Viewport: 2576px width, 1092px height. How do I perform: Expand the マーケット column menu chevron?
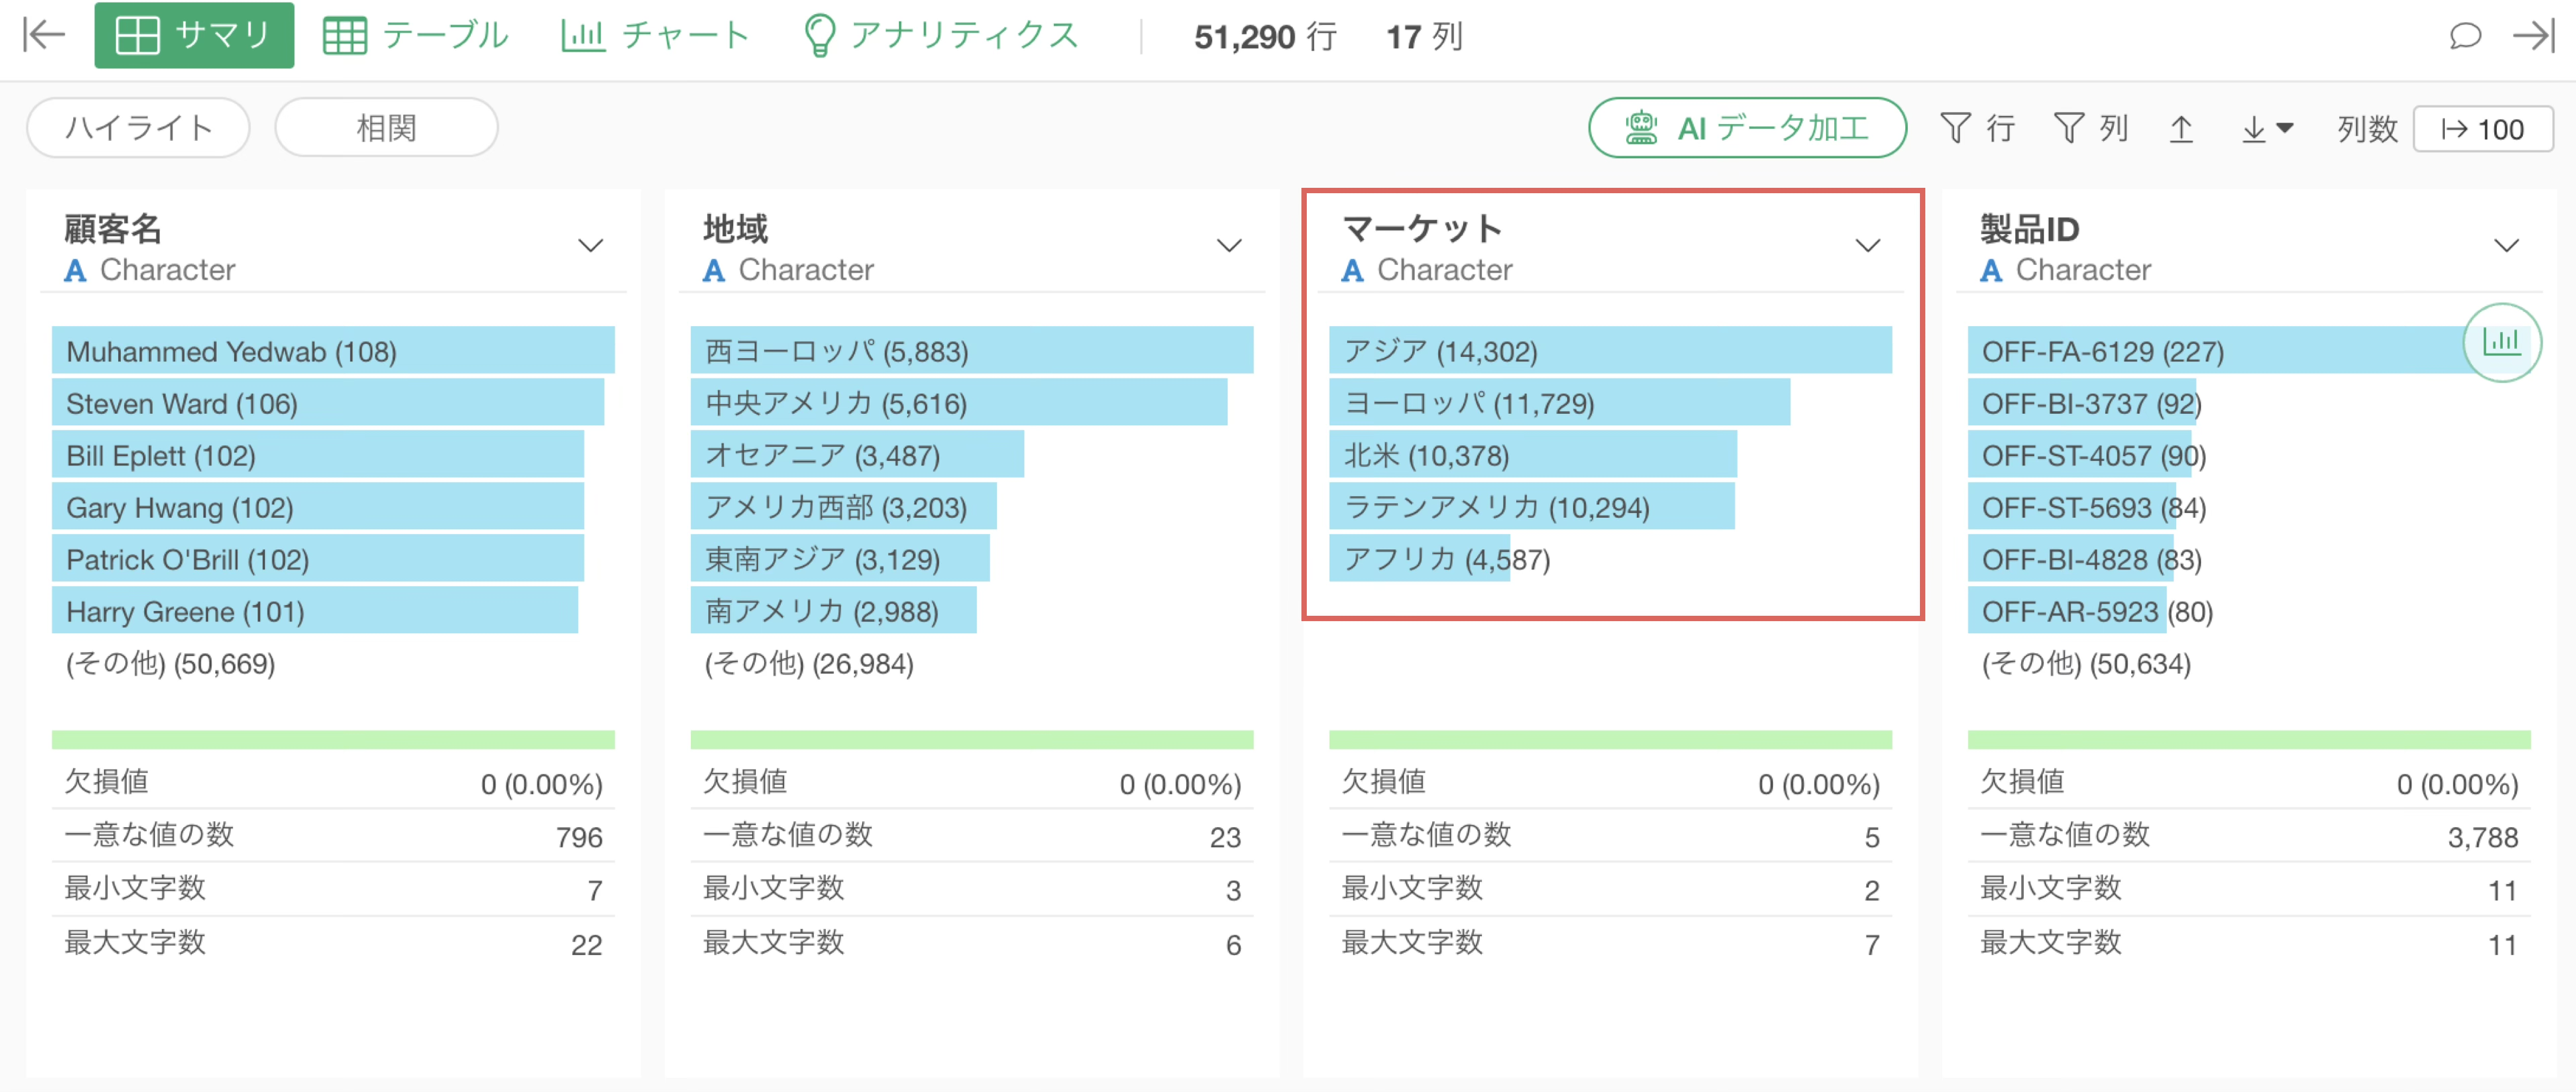[1867, 246]
